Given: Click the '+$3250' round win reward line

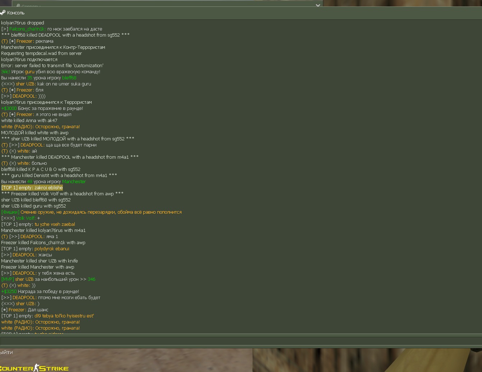Looking at the screenshot, I should [x=40, y=292].
